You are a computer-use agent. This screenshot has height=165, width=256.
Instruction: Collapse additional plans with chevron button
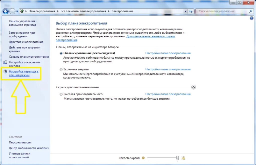(193, 87)
